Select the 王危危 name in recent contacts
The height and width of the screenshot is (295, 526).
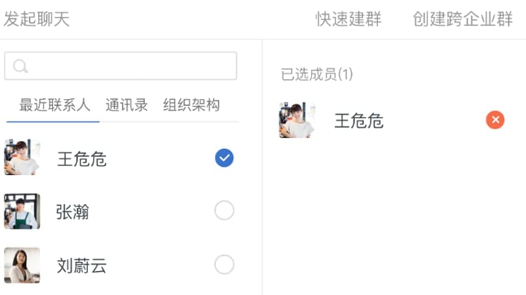(81, 159)
